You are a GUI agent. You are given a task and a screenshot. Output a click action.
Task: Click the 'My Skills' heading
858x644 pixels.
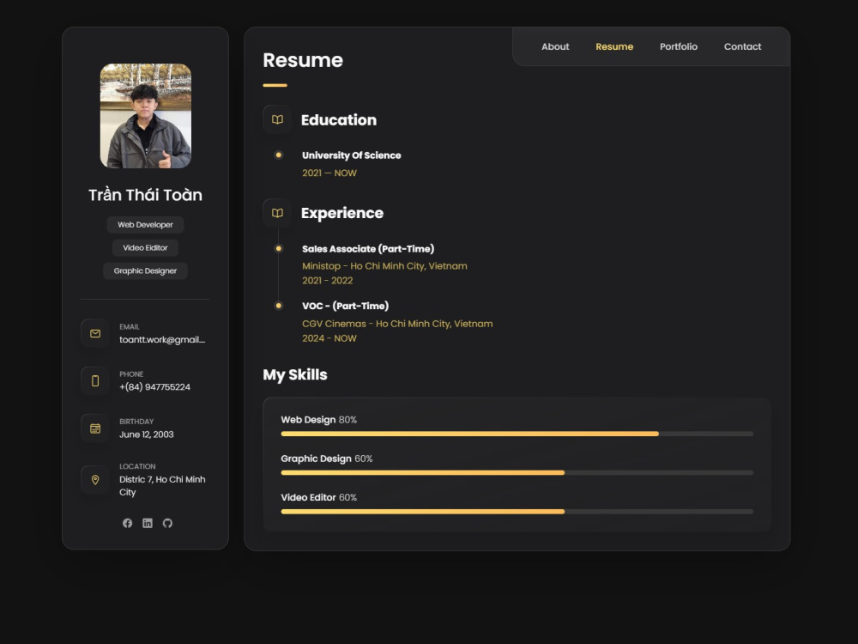295,375
